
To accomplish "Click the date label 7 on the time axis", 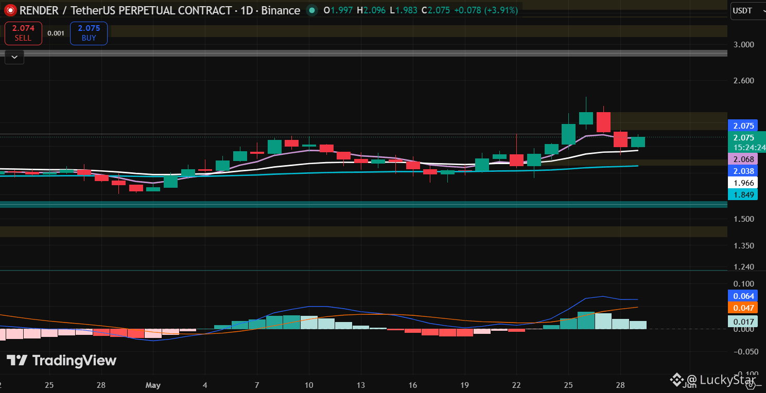I will click(x=257, y=385).
